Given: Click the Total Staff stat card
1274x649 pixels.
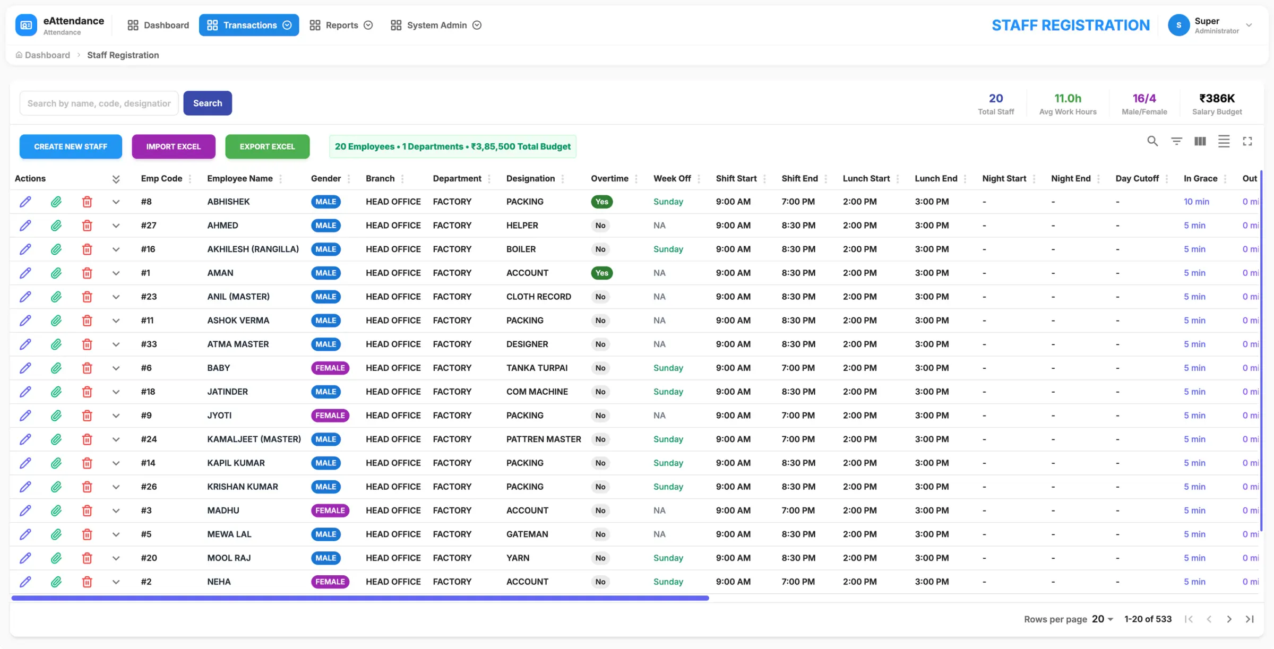Looking at the screenshot, I should tap(996, 104).
